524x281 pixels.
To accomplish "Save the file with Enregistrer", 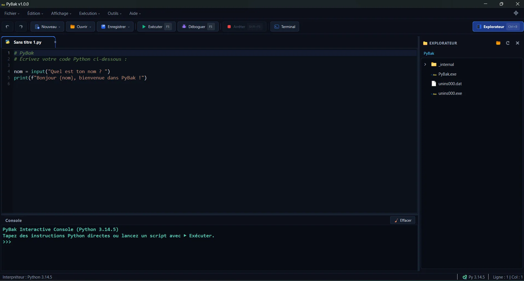I will coord(115,27).
